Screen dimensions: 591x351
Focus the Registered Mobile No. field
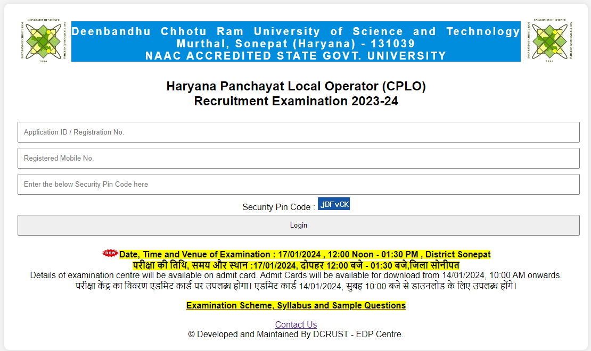(x=299, y=158)
